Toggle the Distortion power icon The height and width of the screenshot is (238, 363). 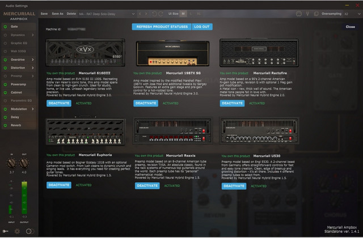point(5,68)
